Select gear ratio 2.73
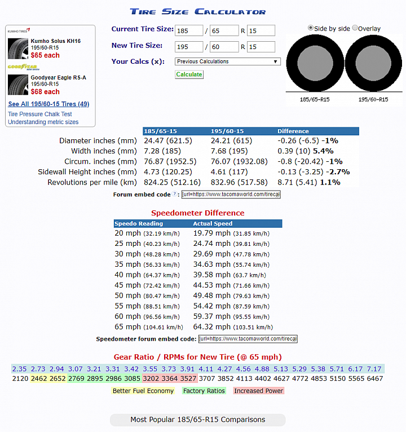The width and height of the screenshot is (406, 432). 38,369
